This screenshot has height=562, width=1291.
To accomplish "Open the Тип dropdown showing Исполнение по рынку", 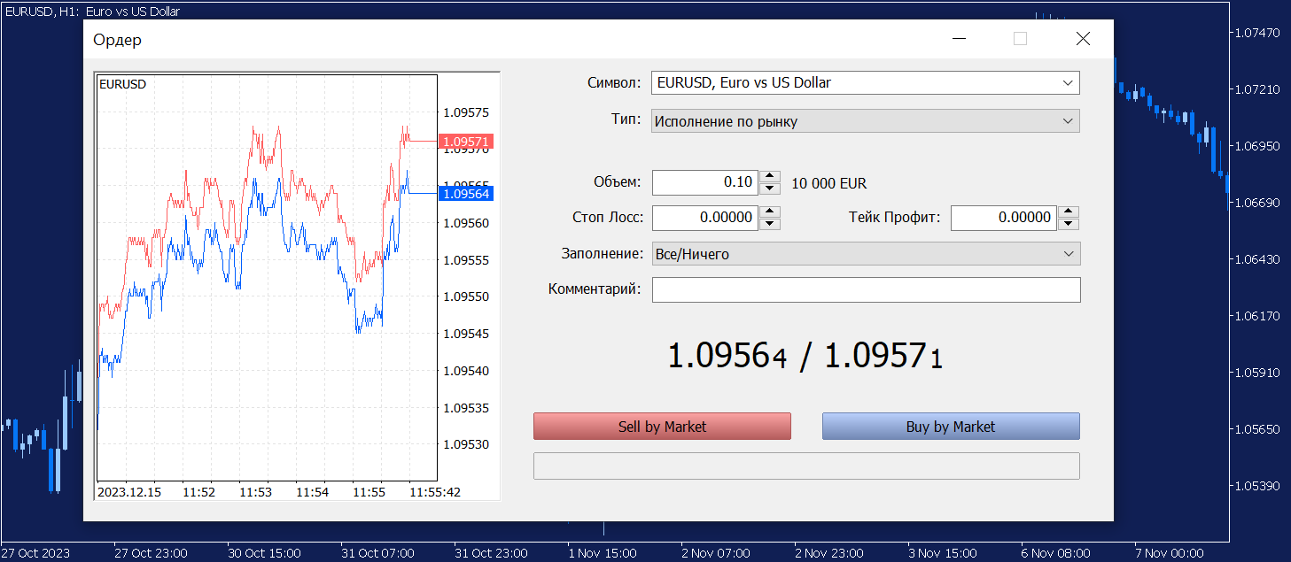I will pyautogui.click(x=866, y=121).
